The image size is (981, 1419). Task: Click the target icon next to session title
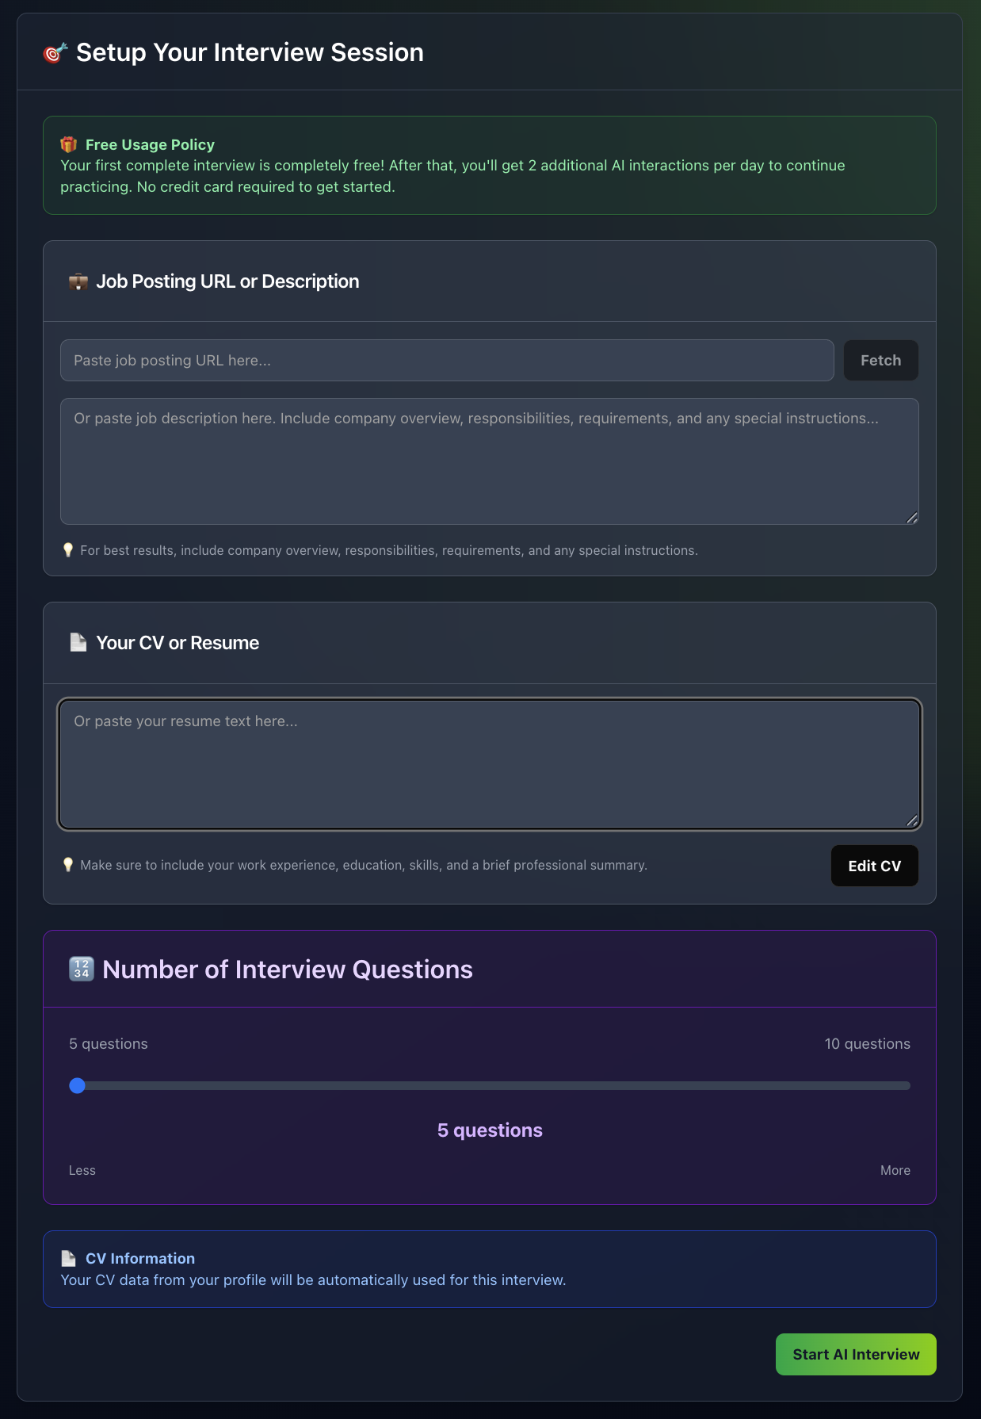coord(54,52)
